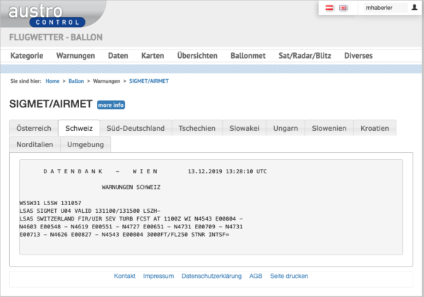
Task: Open the Impressum footer link
Action: tap(158, 276)
